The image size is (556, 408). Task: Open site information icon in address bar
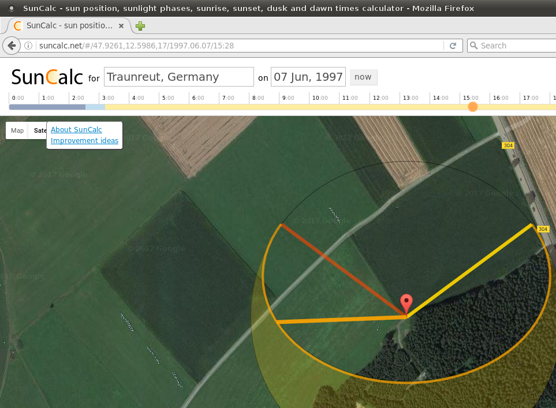click(29, 46)
